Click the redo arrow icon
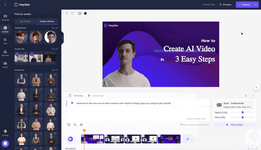Image resolution: width=261 pixels, height=150 pixels. [73, 13]
